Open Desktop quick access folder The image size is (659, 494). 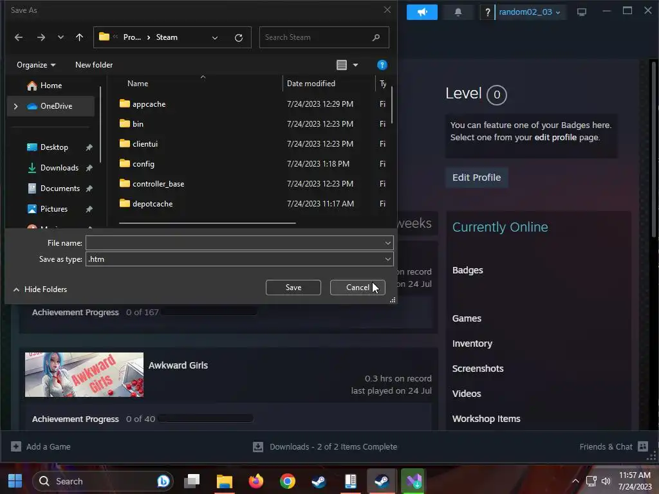54,147
